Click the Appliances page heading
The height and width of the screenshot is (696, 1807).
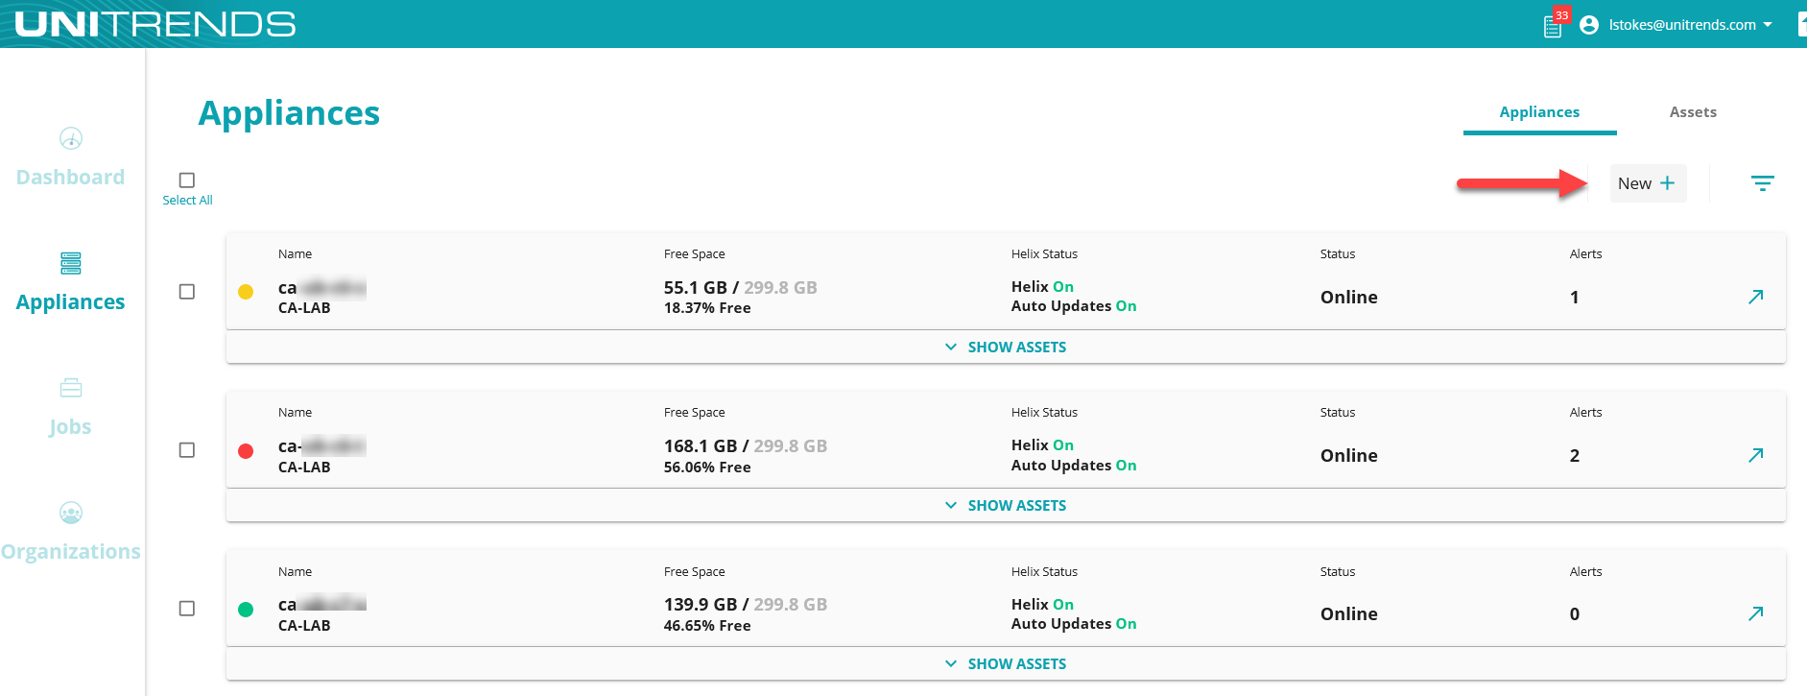289,113
